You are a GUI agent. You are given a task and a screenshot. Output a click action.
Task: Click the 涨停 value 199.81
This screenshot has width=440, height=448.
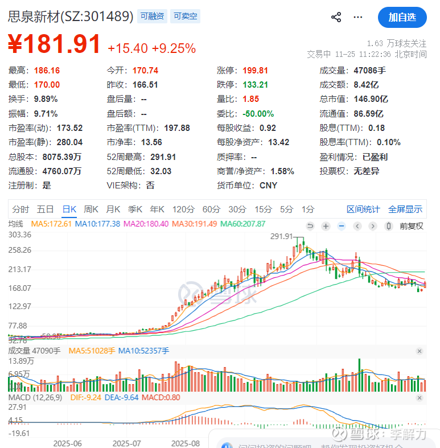pyautogui.click(x=255, y=70)
